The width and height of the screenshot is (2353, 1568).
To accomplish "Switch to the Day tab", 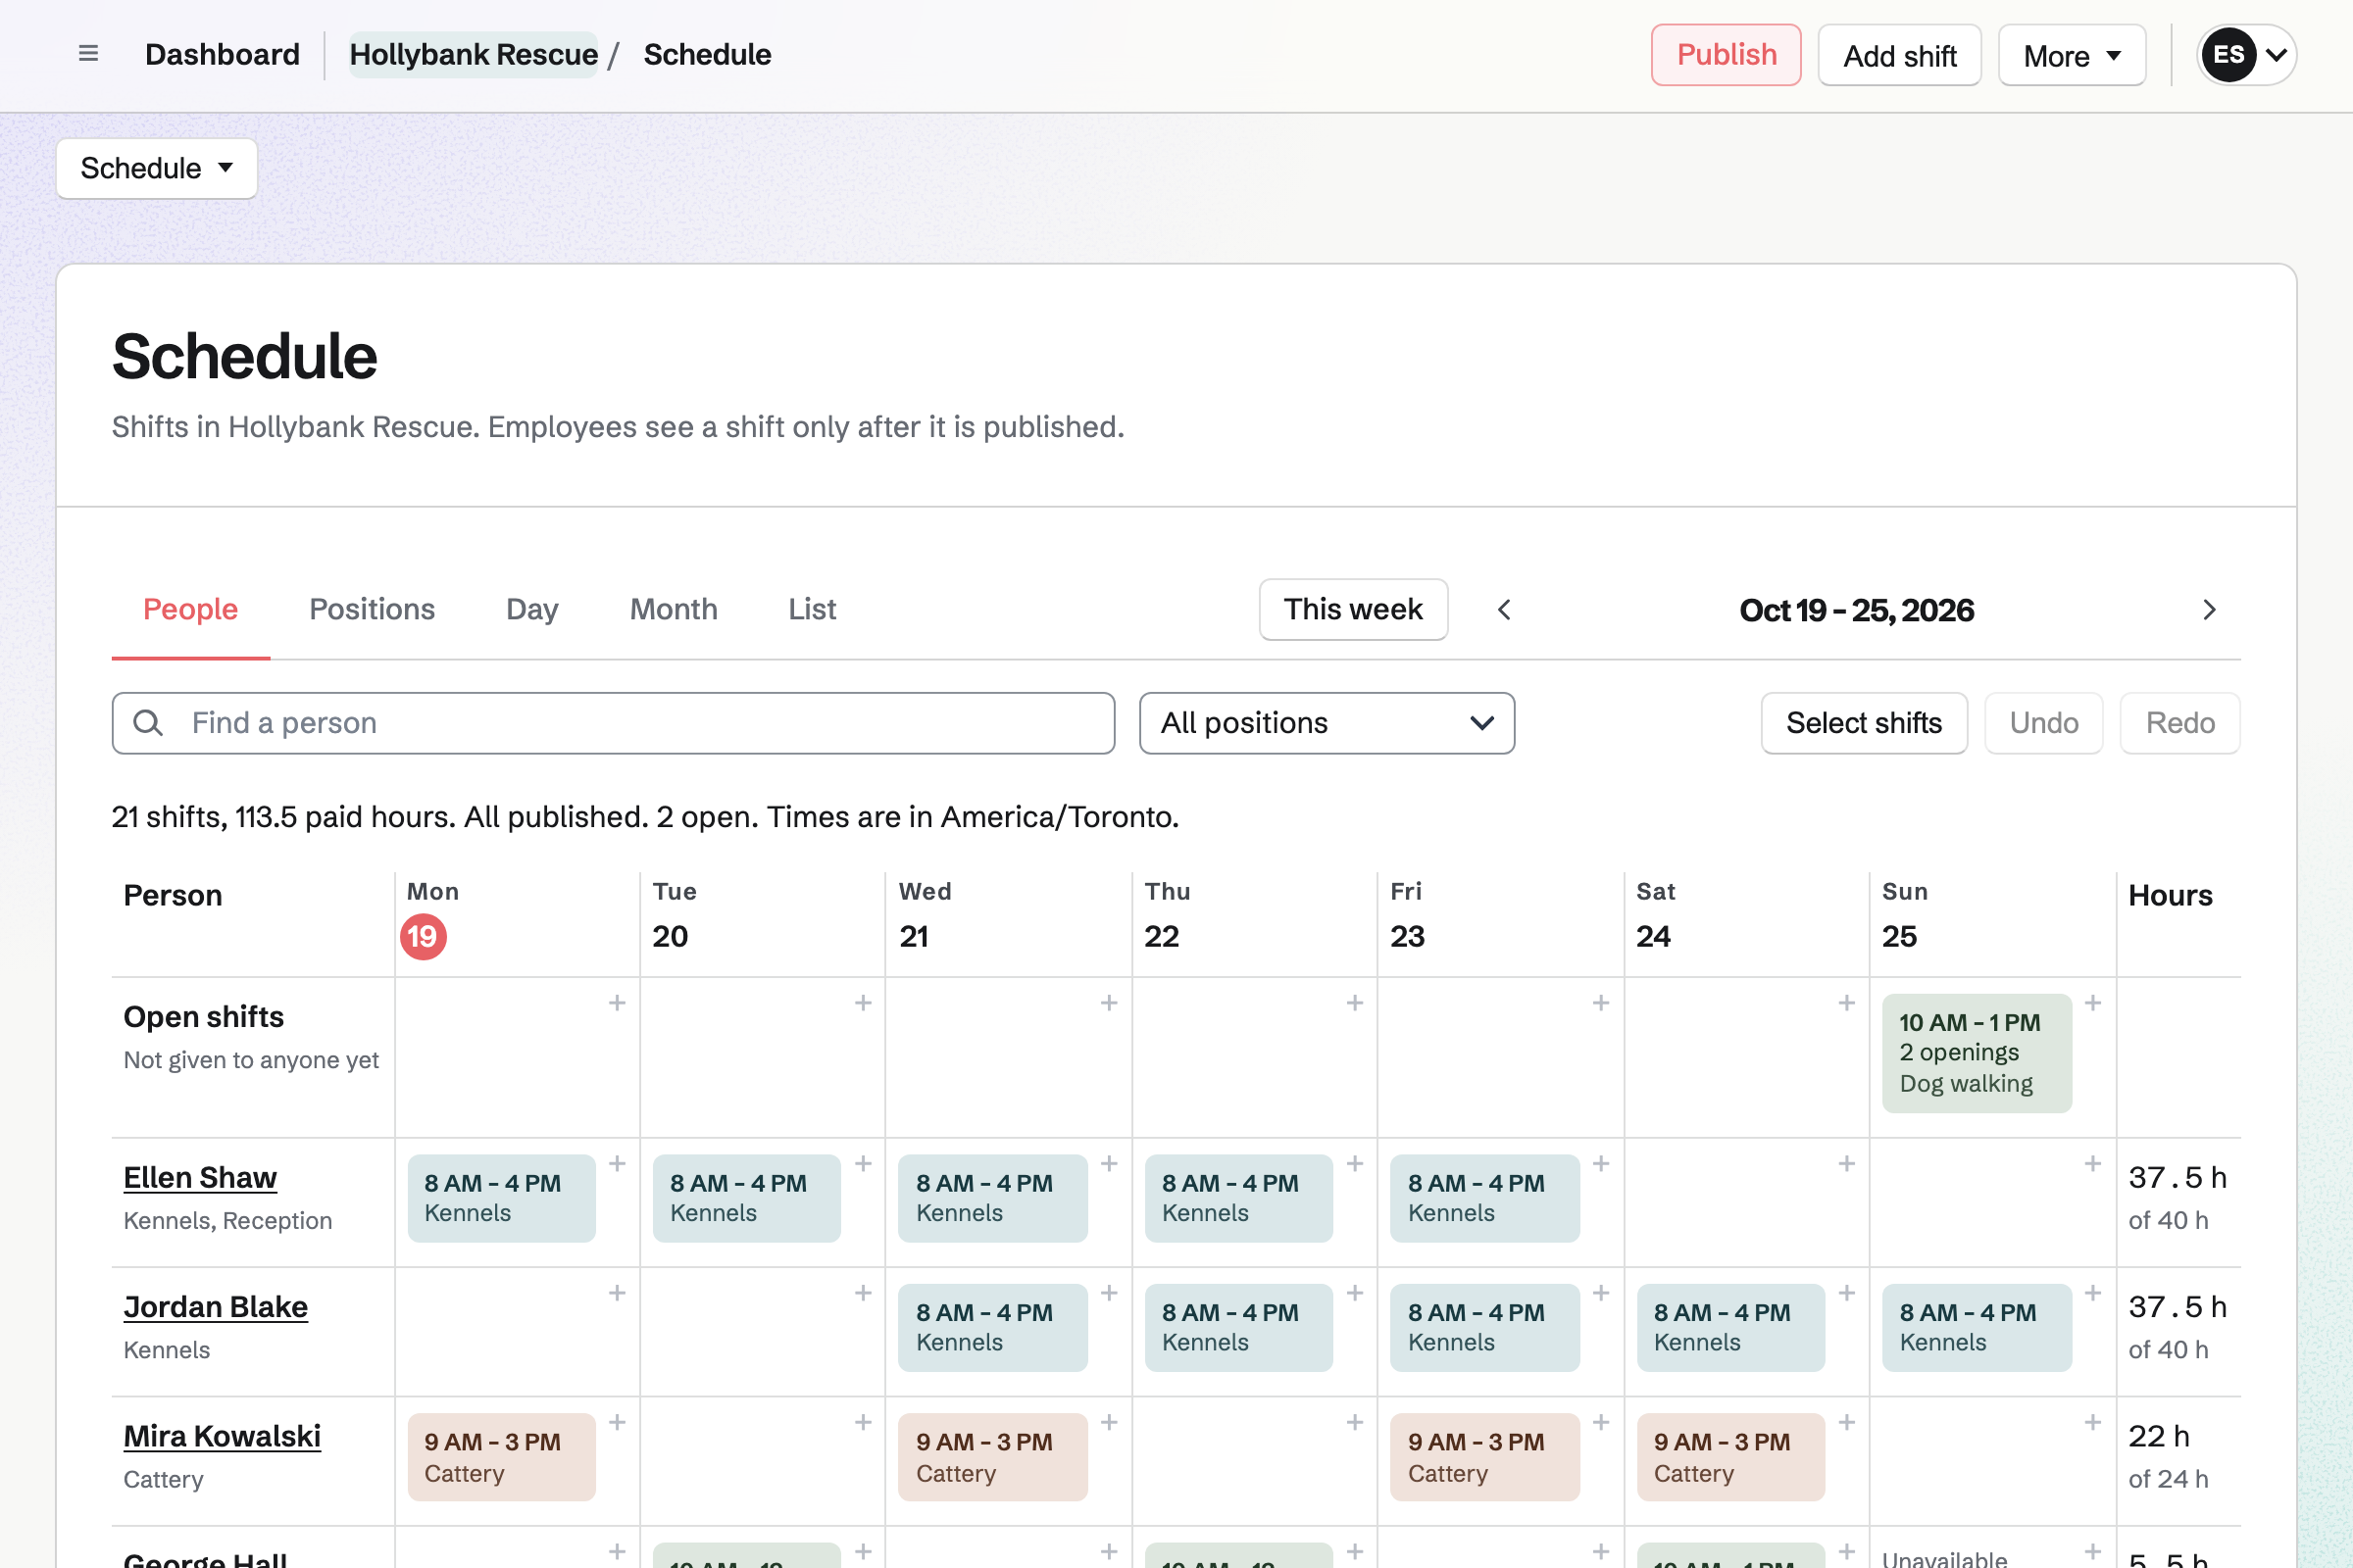I will 532,610.
